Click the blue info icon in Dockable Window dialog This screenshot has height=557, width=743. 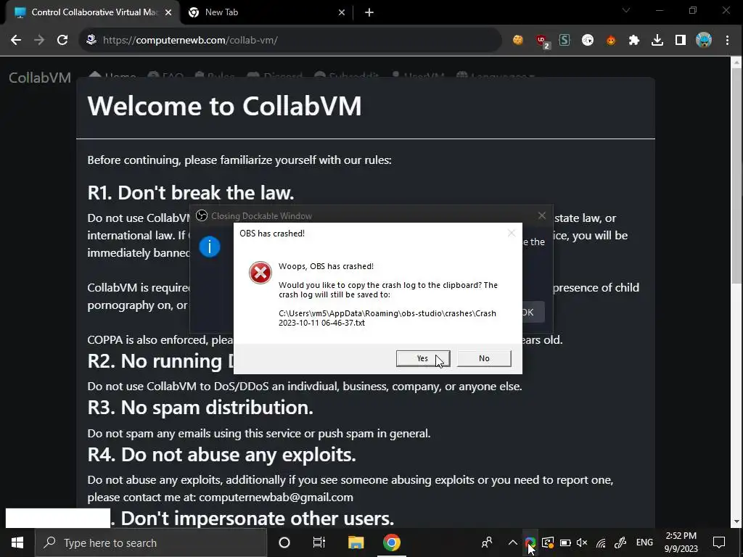(x=210, y=247)
